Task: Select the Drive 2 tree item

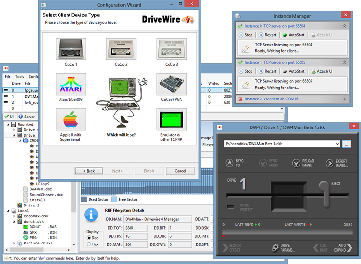Action: pos(29,205)
